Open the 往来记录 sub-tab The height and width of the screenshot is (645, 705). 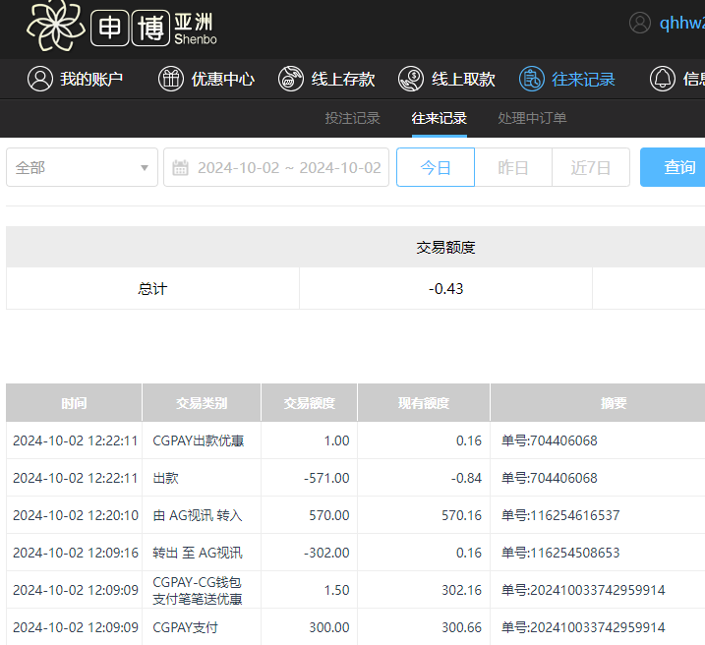439,118
